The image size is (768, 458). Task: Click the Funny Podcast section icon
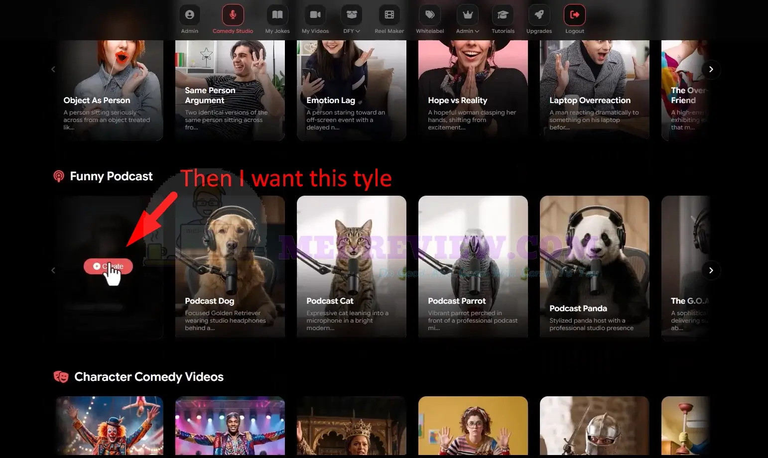[59, 176]
